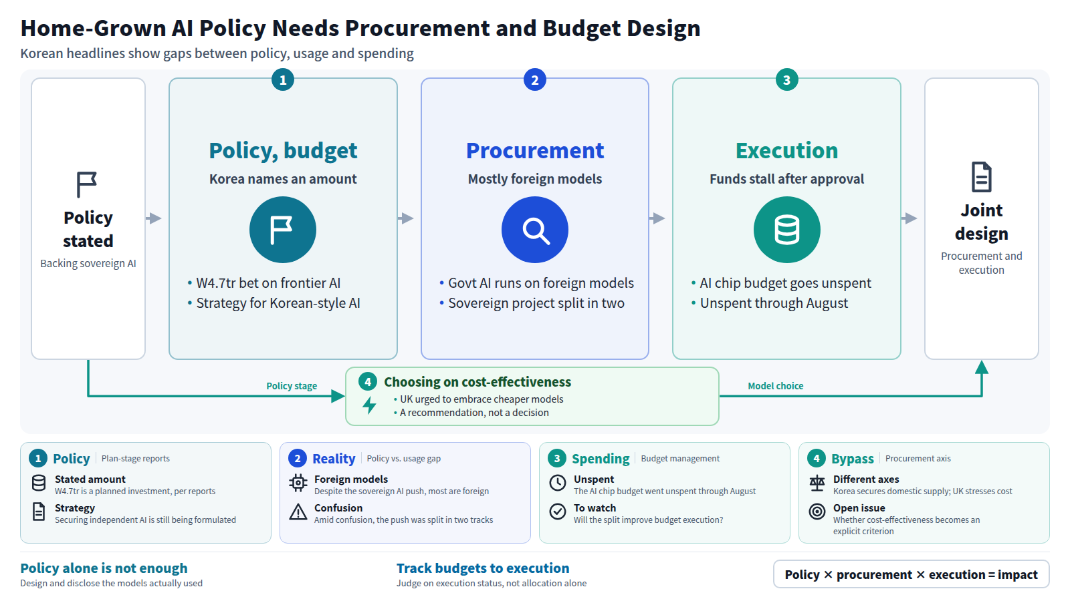Click the database circle icon in Execution card

787,230
